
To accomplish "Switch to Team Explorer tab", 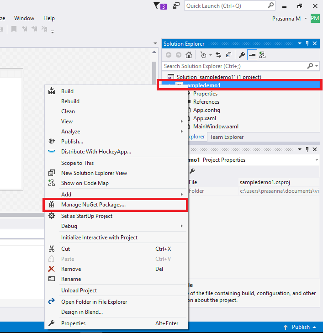I will 227,137.
